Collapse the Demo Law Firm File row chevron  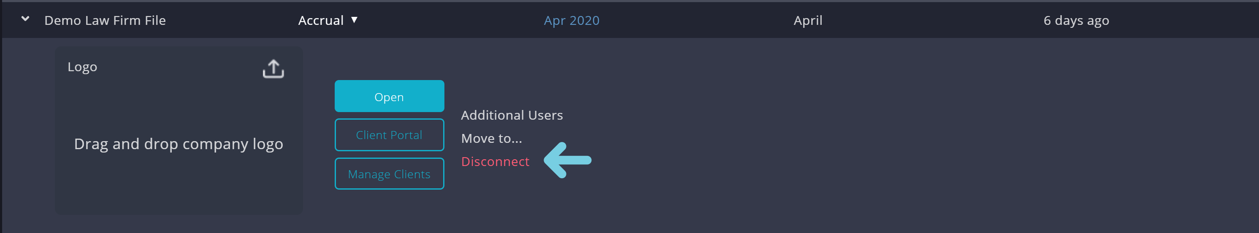point(25,19)
